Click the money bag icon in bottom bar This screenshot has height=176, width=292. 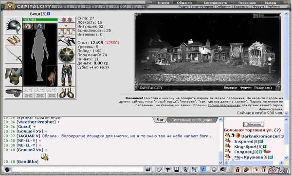237,170
